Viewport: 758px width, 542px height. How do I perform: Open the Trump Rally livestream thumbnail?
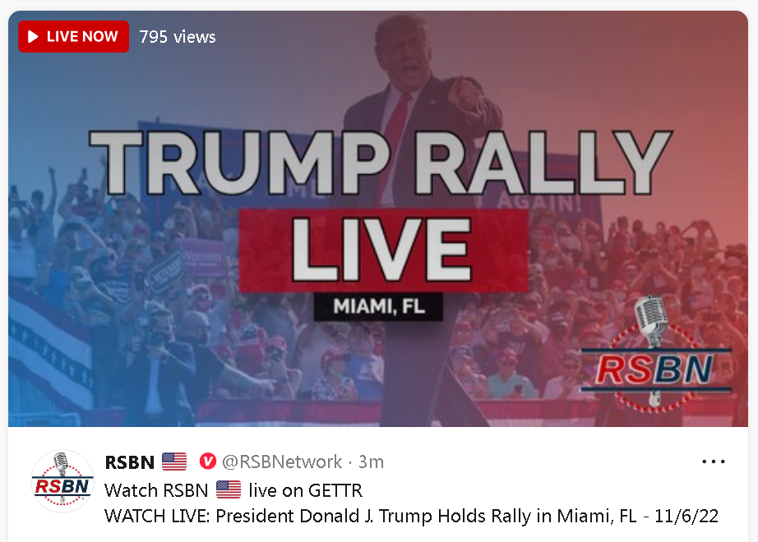(378, 218)
